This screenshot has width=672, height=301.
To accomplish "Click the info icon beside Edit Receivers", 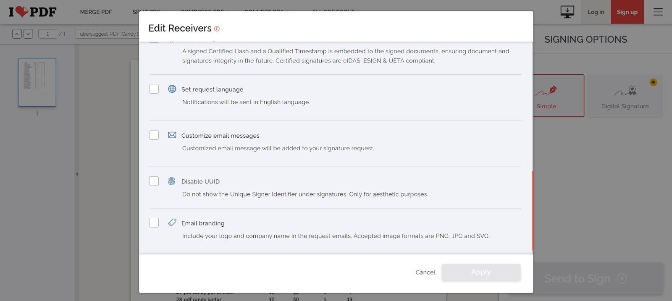I will pos(217,29).
